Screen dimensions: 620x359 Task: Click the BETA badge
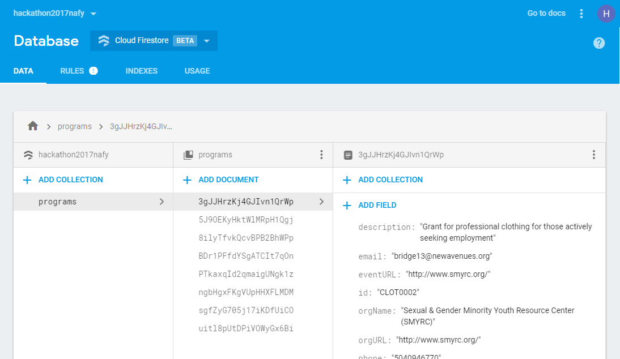pos(185,41)
